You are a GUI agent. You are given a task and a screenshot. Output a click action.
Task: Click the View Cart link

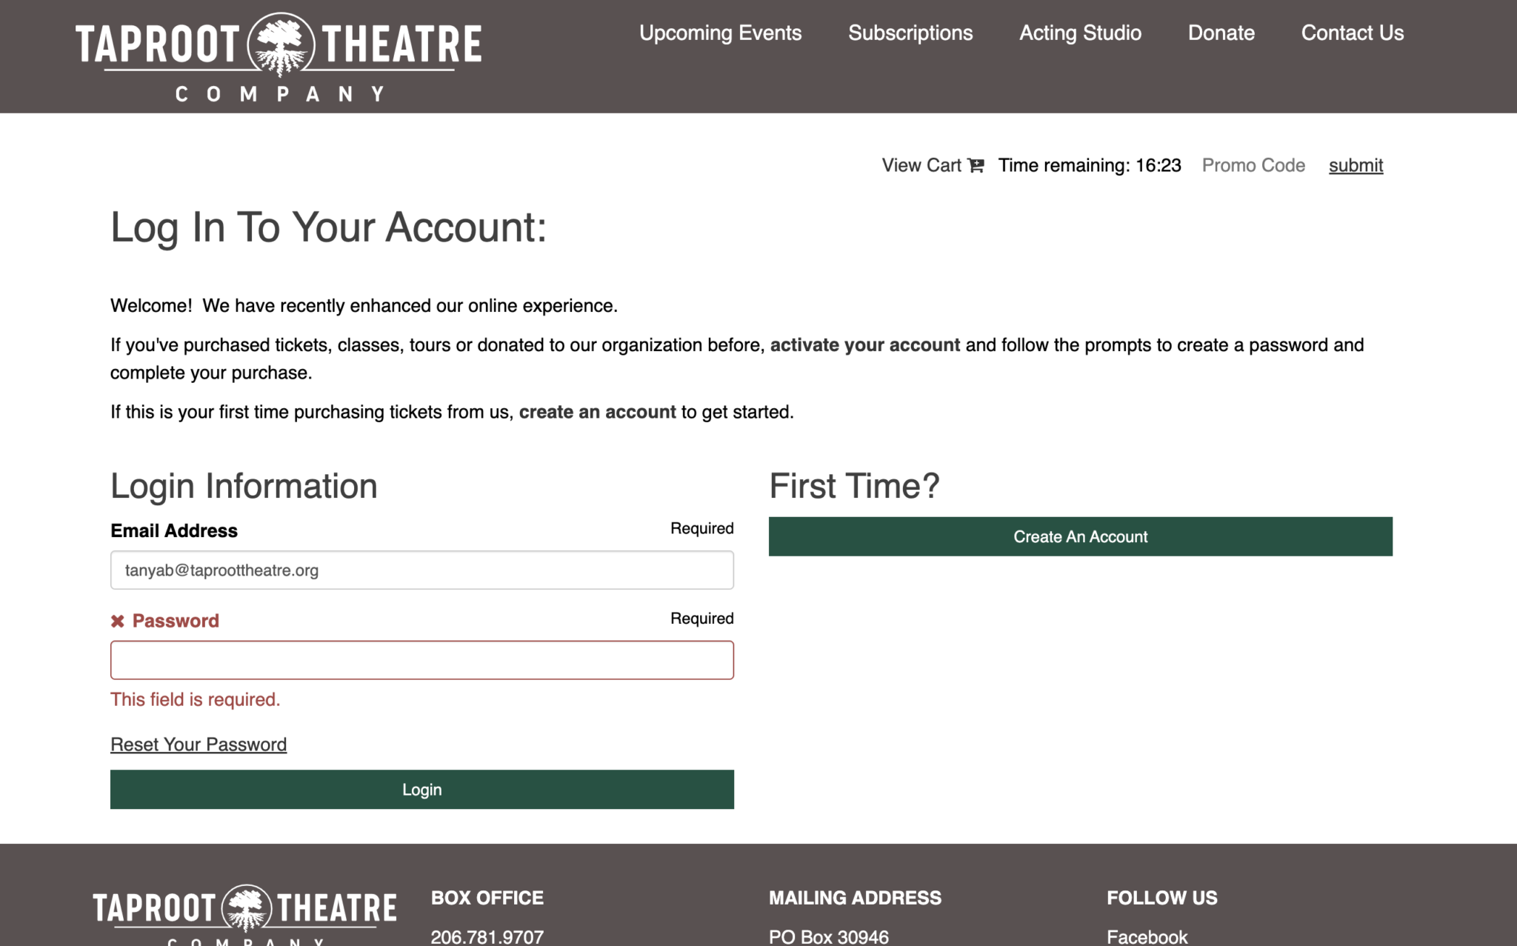coord(933,165)
